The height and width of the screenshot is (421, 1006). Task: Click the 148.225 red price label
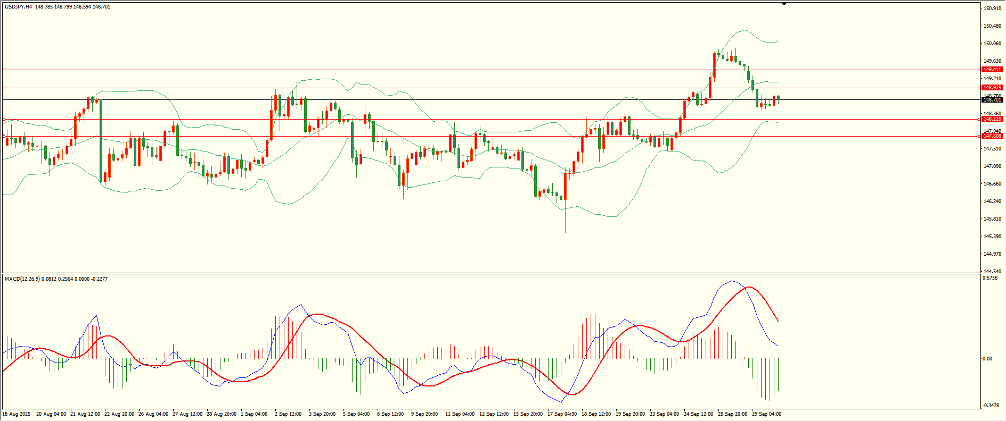click(x=992, y=119)
